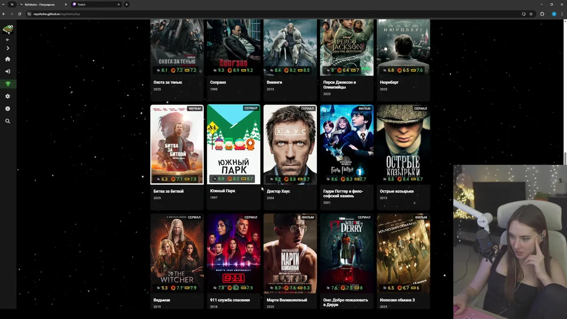Screen dimensions: 567x319
Task: Open a new browser tab
Action: coord(127,4)
